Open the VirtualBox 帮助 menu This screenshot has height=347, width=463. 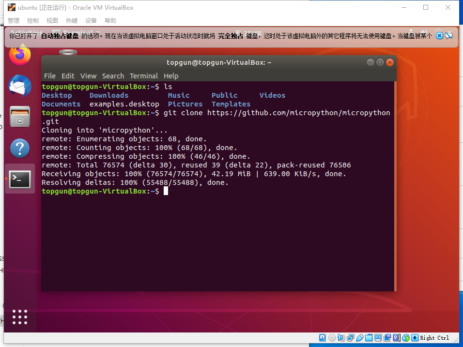tap(110, 20)
